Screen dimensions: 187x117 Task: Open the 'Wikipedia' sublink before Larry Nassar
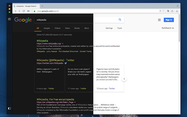tap(41, 51)
